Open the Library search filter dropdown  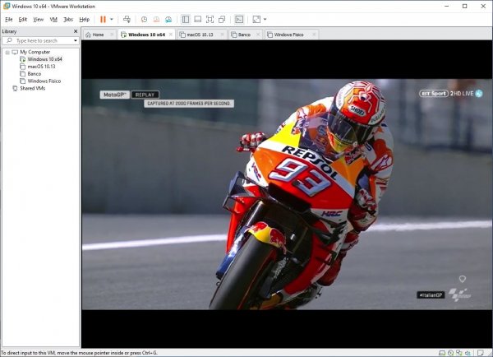pos(76,40)
